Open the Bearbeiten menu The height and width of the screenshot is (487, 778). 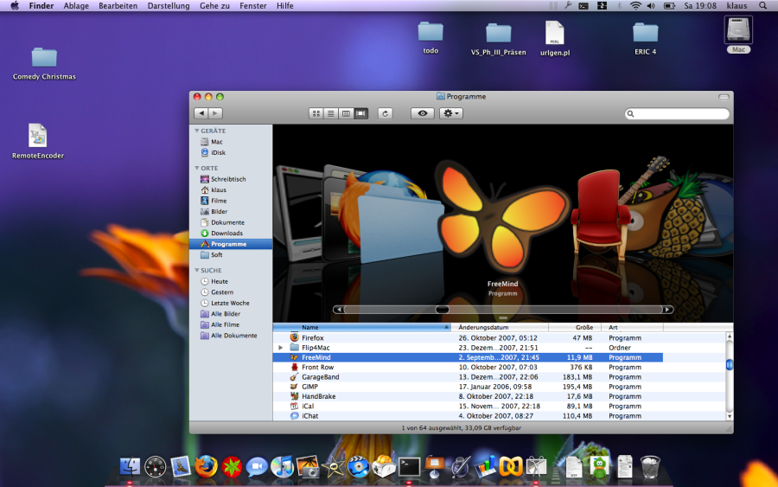click(x=118, y=6)
